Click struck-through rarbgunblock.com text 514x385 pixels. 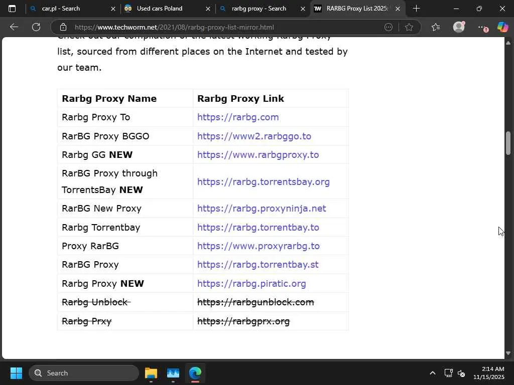coord(255,302)
